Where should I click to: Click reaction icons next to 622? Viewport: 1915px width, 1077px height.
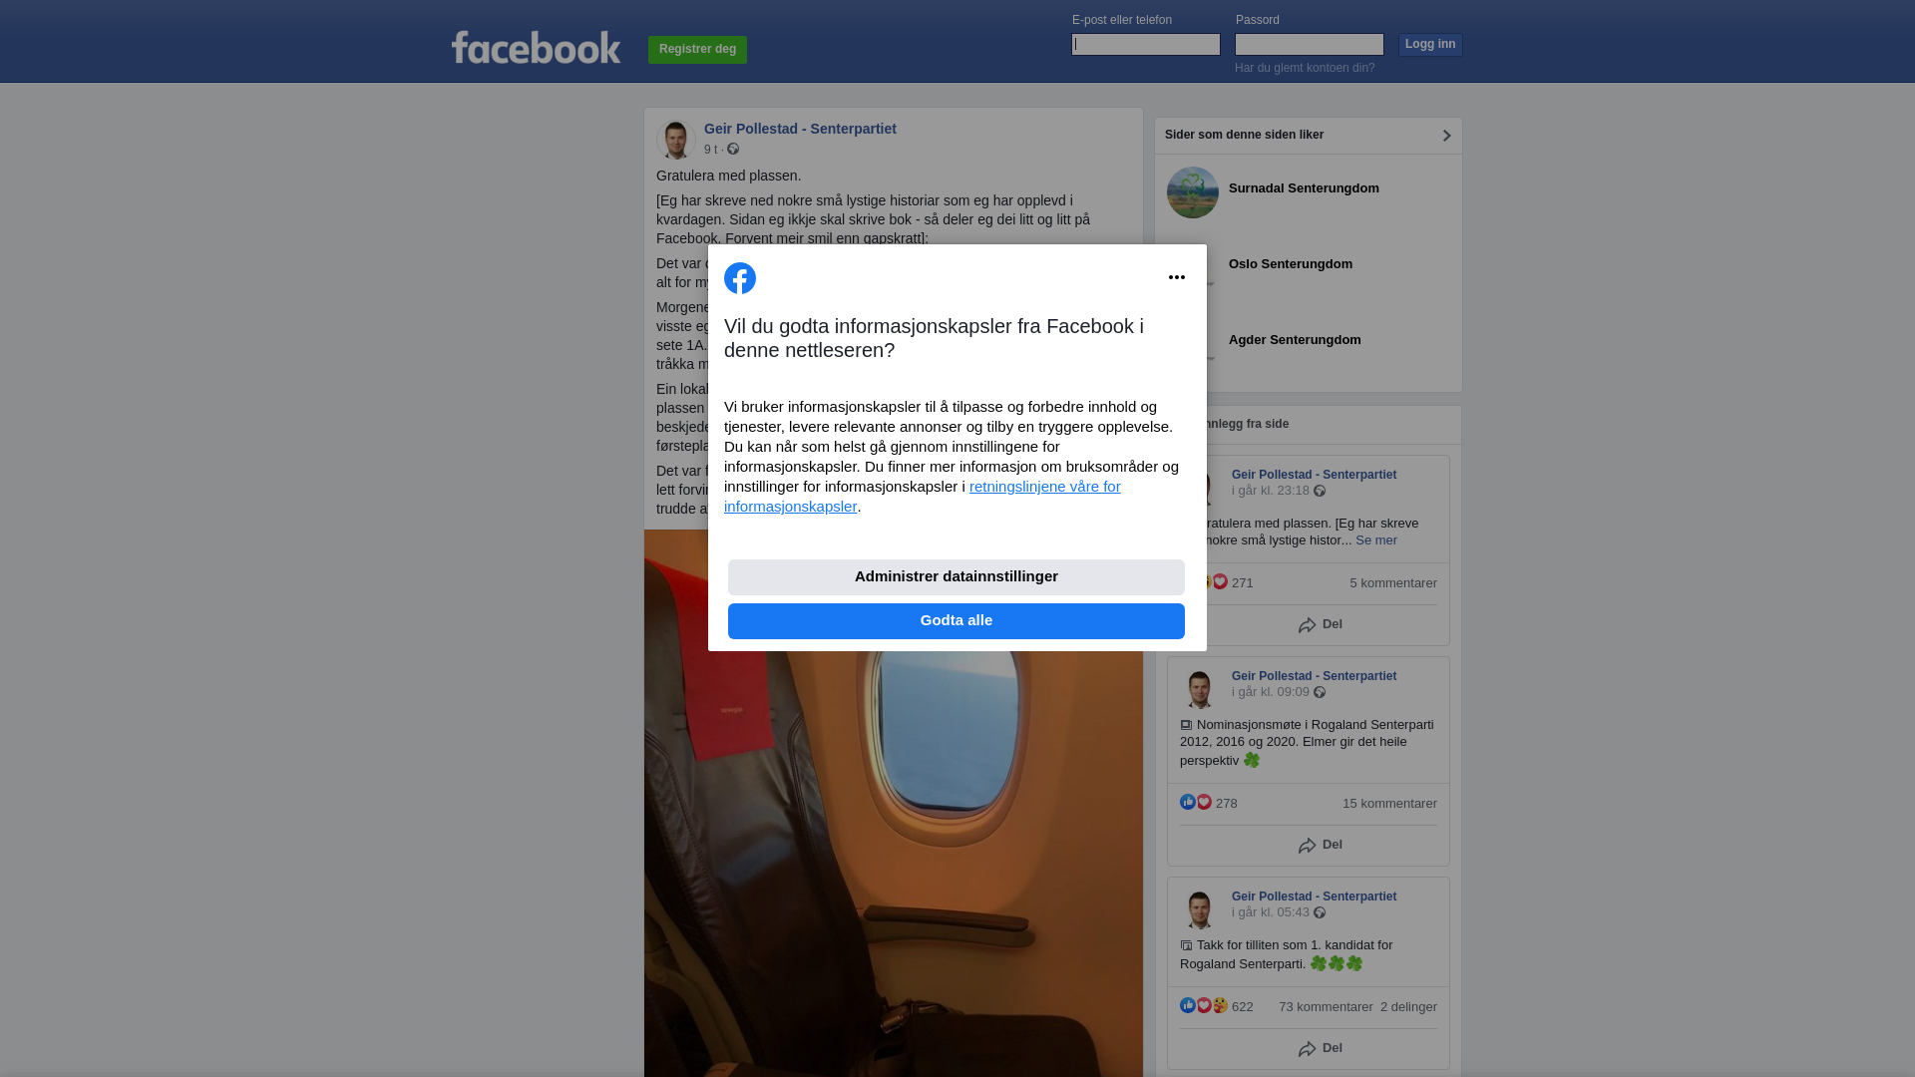click(x=1204, y=1005)
